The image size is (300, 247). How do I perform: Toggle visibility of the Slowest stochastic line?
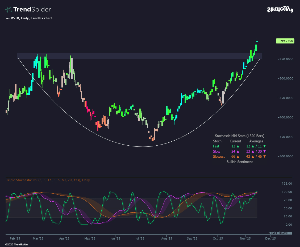coord(219,157)
